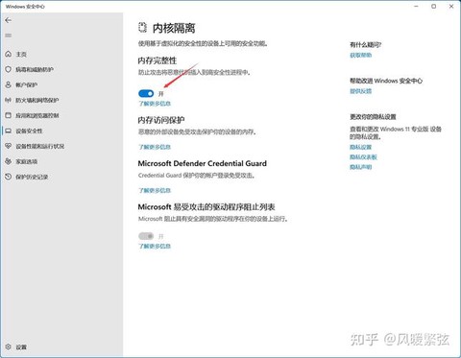The height and width of the screenshot is (358, 461).
Task: Click 帮助改进 Windows 安全中心 heading
Action: tap(386, 81)
